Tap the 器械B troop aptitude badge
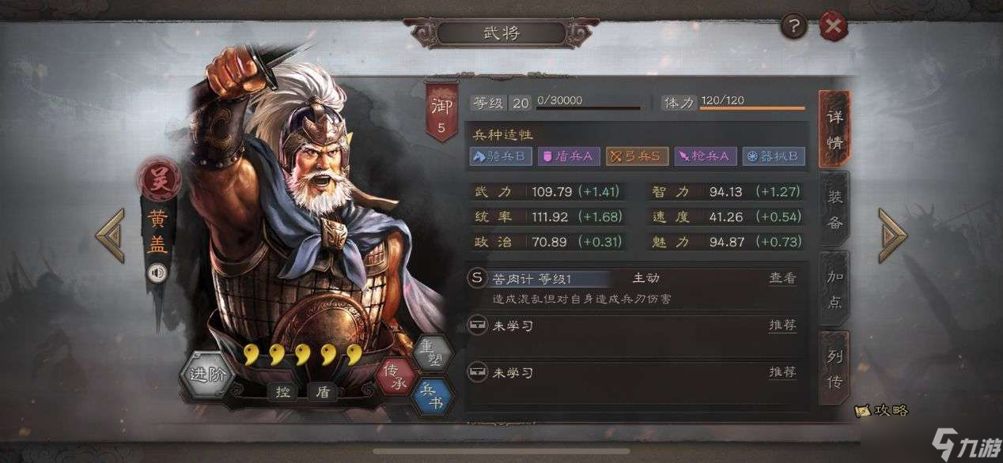 tap(773, 156)
